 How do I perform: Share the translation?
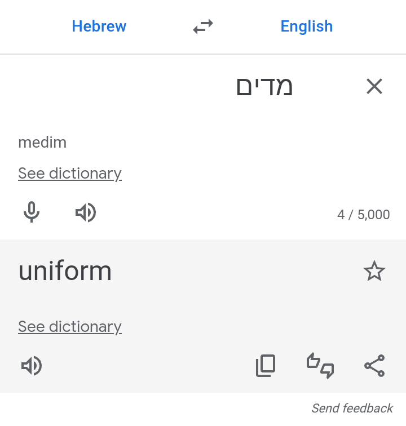tap(374, 365)
